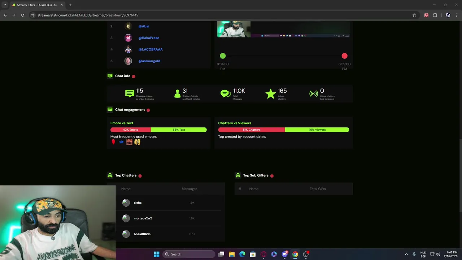Click the 51% Chatters bar segment

pos(252,130)
